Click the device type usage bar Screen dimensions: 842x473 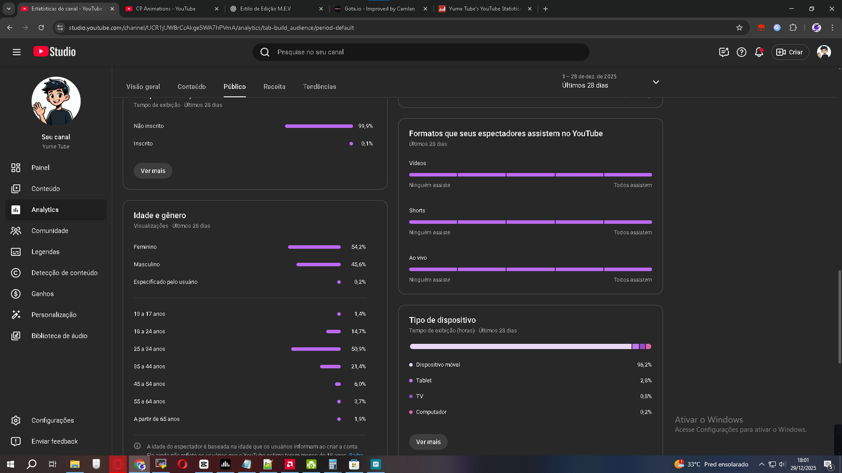(x=530, y=346)
